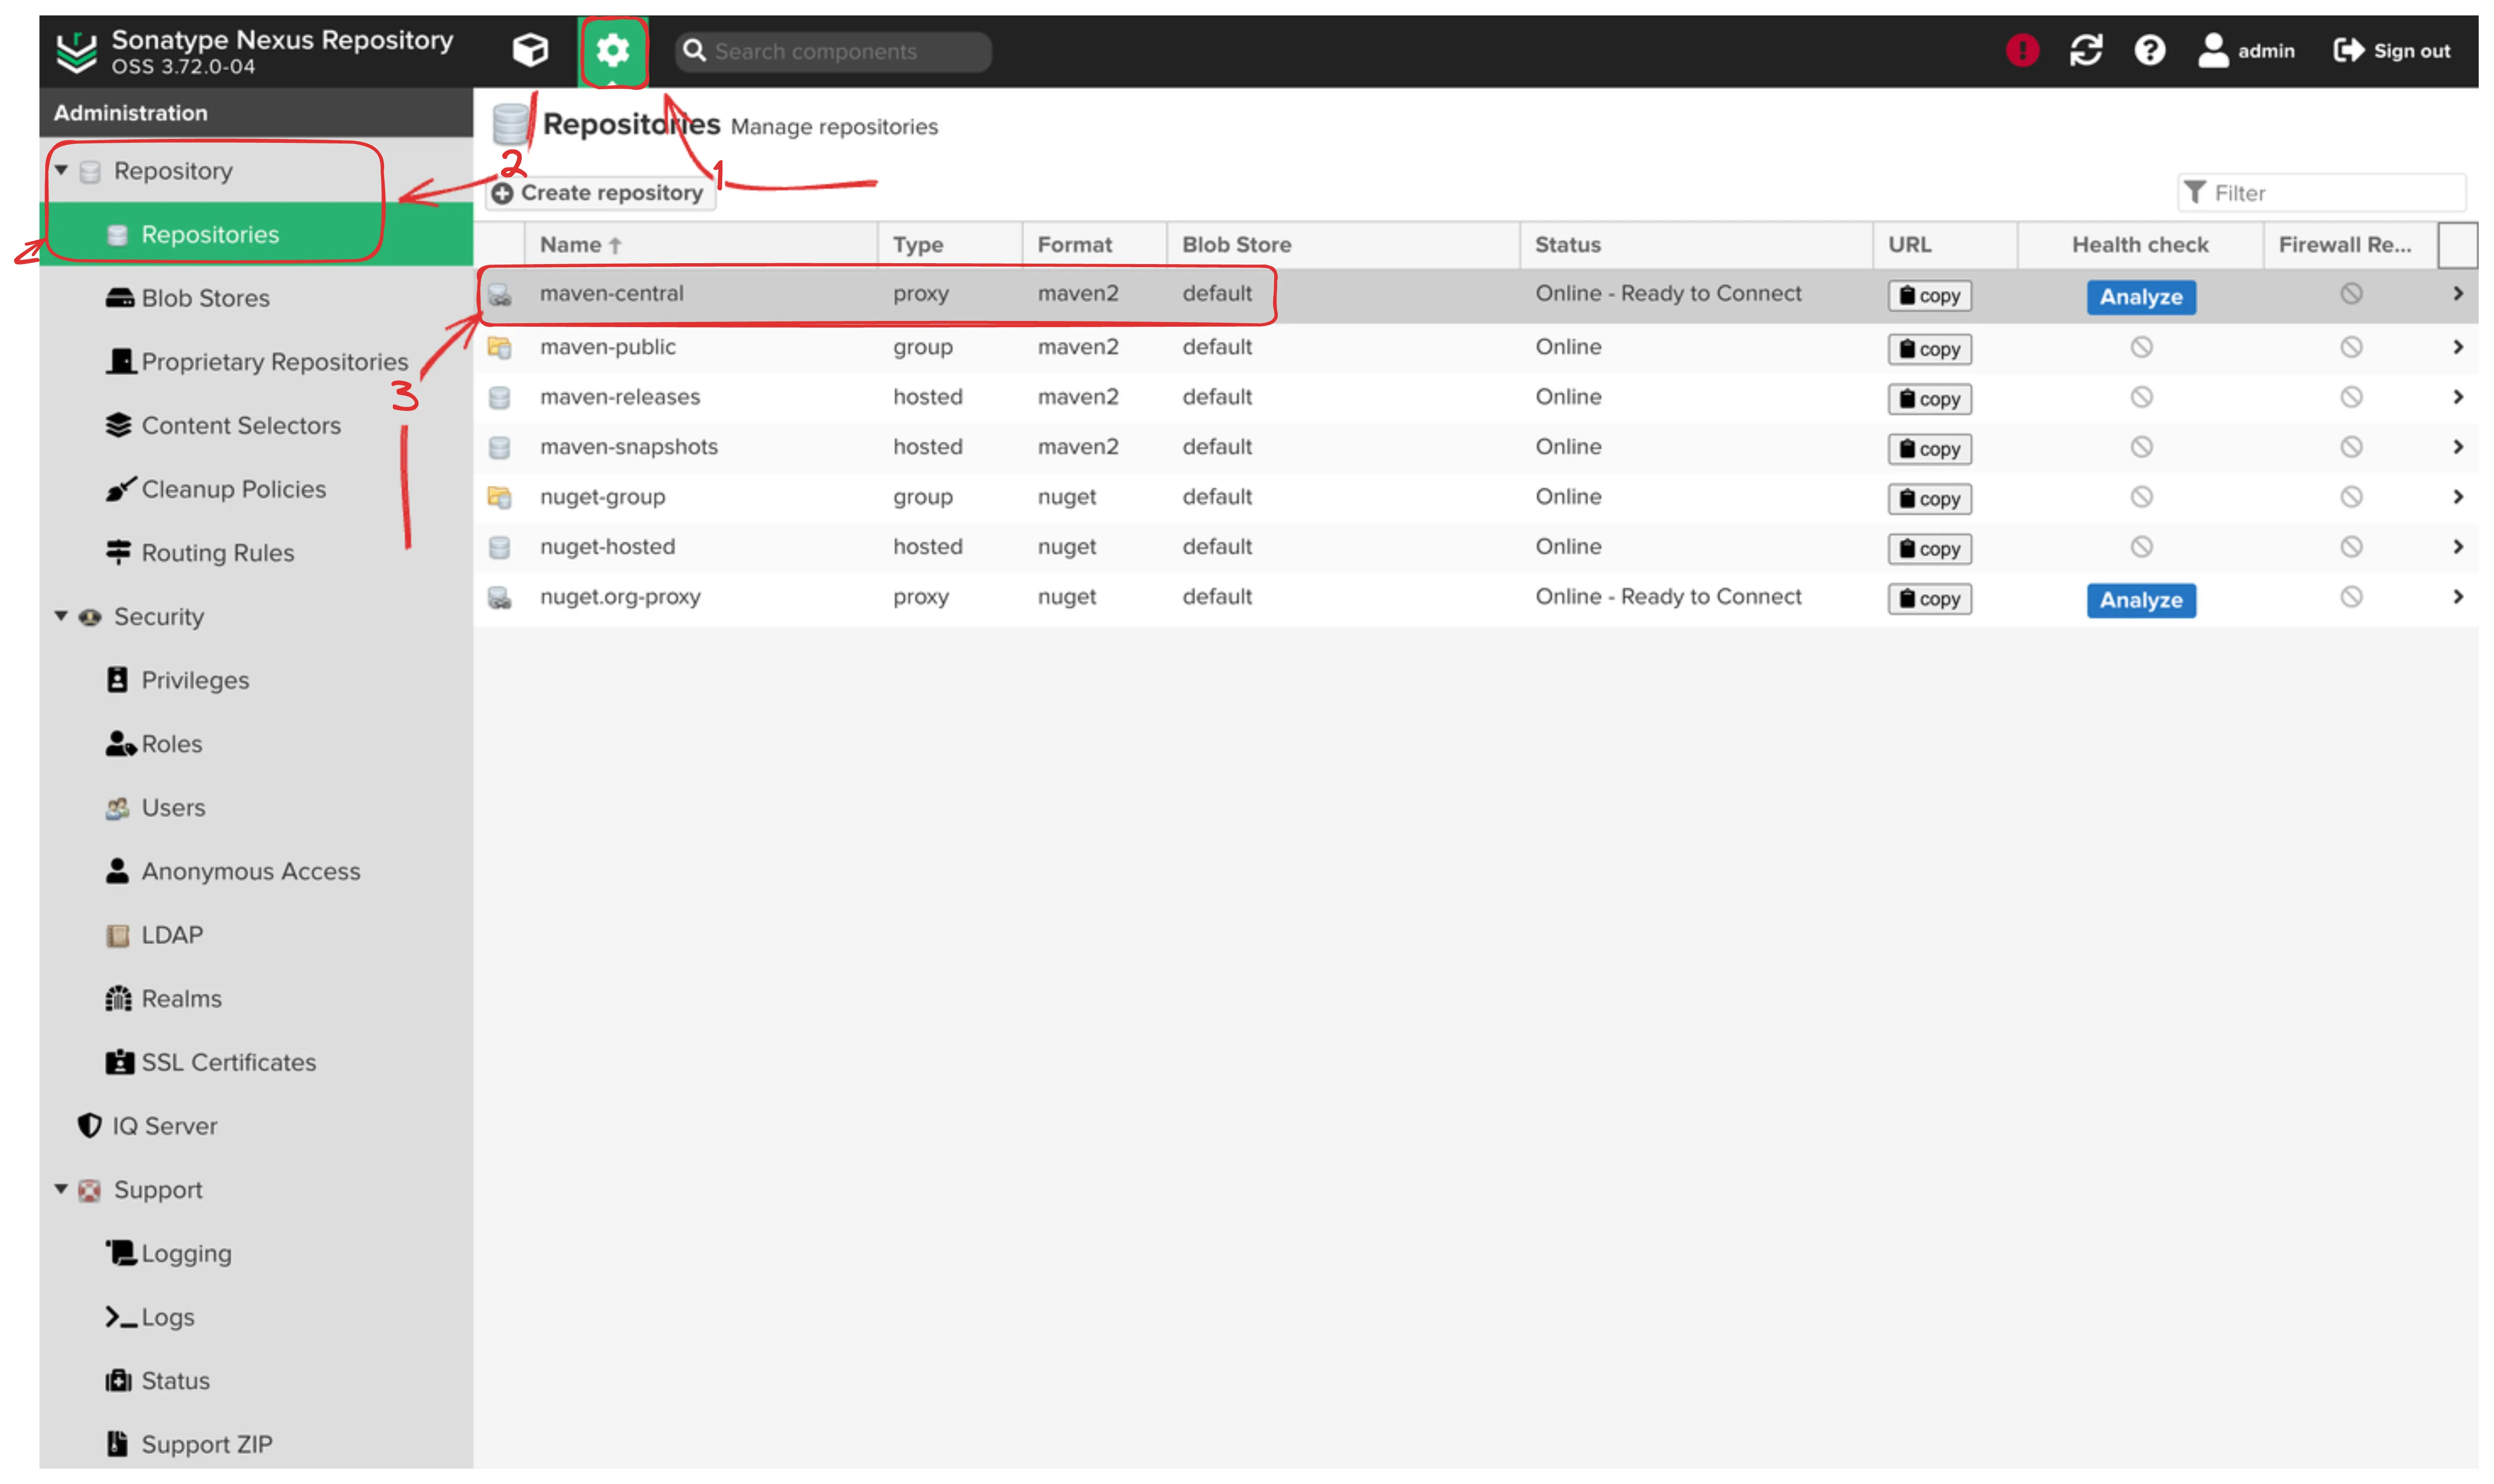Open maven-central details via row chevron
The width and height of the screenshot is (2494, 1484).
point(2457,294)
